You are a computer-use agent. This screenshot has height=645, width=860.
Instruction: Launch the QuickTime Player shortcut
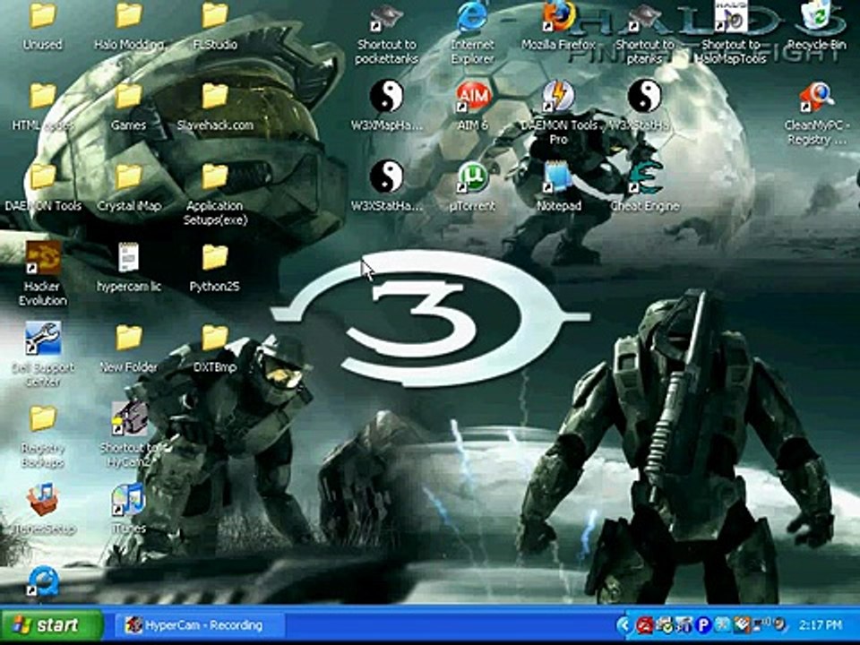(43, 581)
